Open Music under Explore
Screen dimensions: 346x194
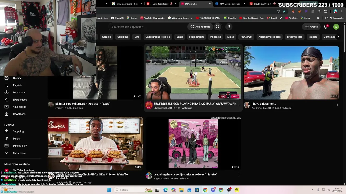point(16,138)
